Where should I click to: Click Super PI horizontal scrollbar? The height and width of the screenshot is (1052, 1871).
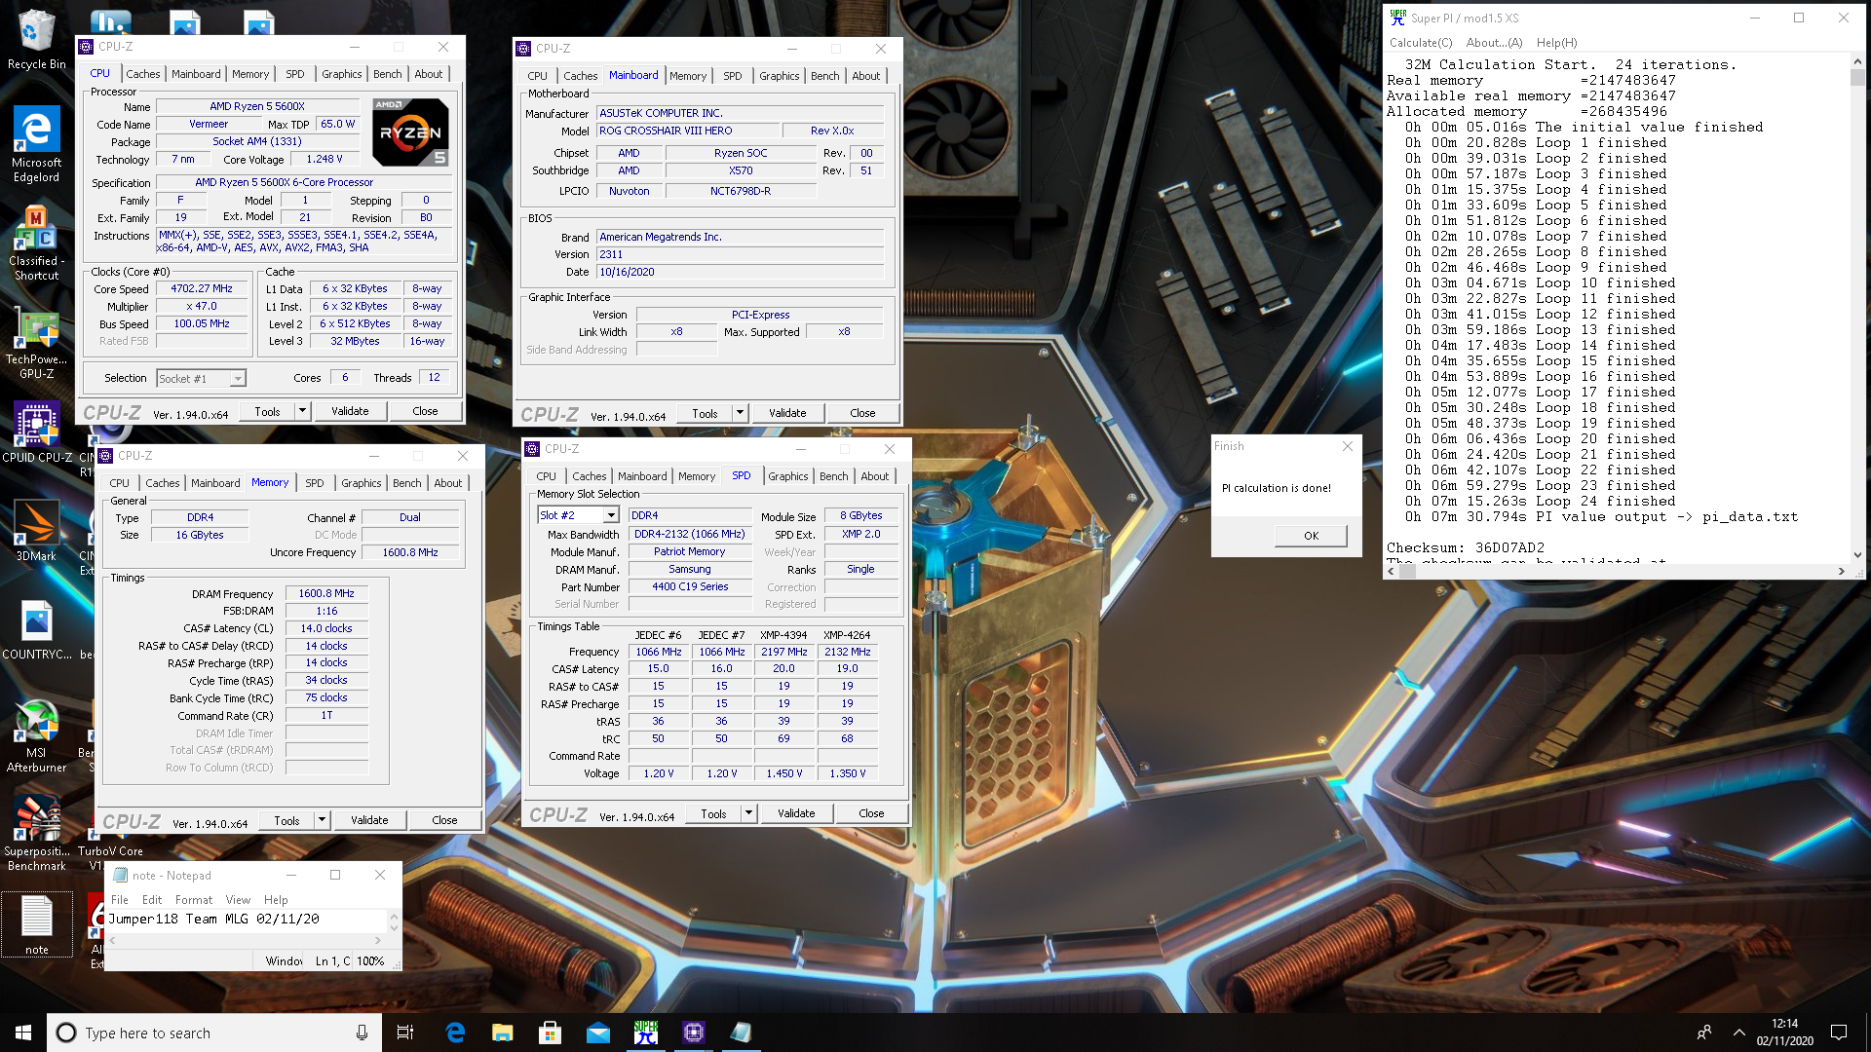coord(1617,571)
